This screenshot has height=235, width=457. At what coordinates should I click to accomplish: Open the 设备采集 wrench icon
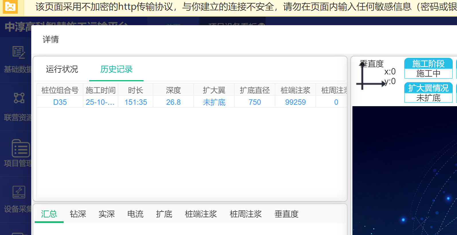(x=19, y=192)
